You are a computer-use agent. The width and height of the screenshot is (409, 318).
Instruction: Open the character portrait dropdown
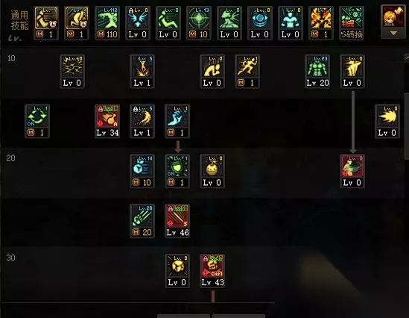(x=393, y=17)
